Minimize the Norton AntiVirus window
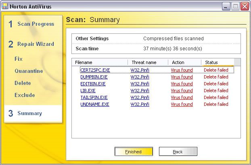The width and height of the screenshot is (251, 165). click(x=226, y=6)
